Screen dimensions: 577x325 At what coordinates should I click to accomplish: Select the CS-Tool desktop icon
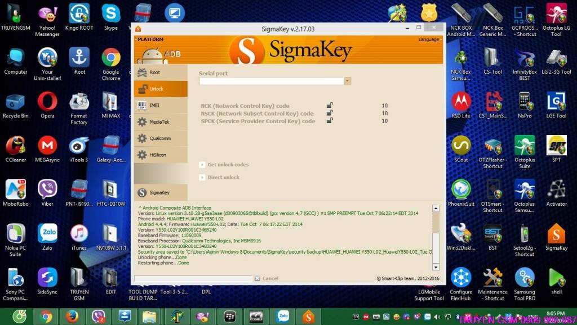click(492, 62)
